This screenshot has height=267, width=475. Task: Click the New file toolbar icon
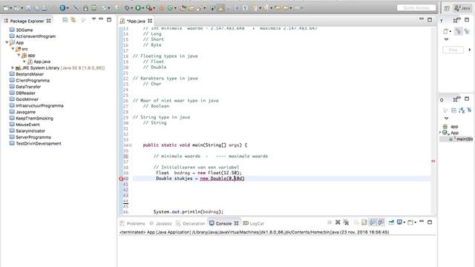coord(6,8)
